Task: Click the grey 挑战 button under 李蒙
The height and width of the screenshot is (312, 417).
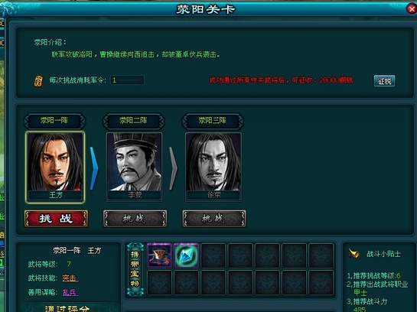Action: (x=135, y=219)
